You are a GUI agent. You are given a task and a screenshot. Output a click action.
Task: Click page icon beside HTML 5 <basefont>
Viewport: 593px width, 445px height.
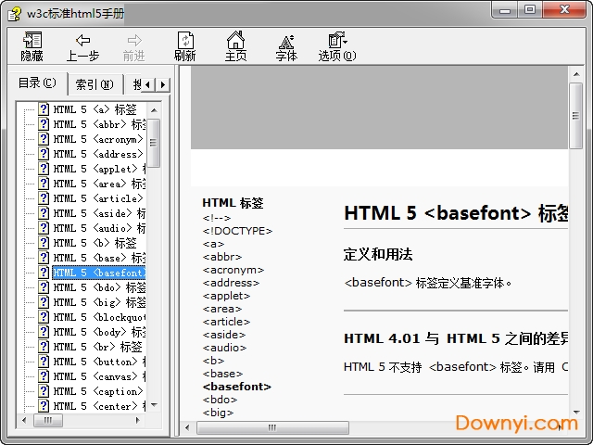coord(44,273)
